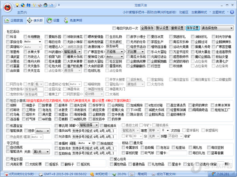This screenshot has width=237, height=177.
Task: Switch to the 企鹅家园 tab
Action: point(13,20)
